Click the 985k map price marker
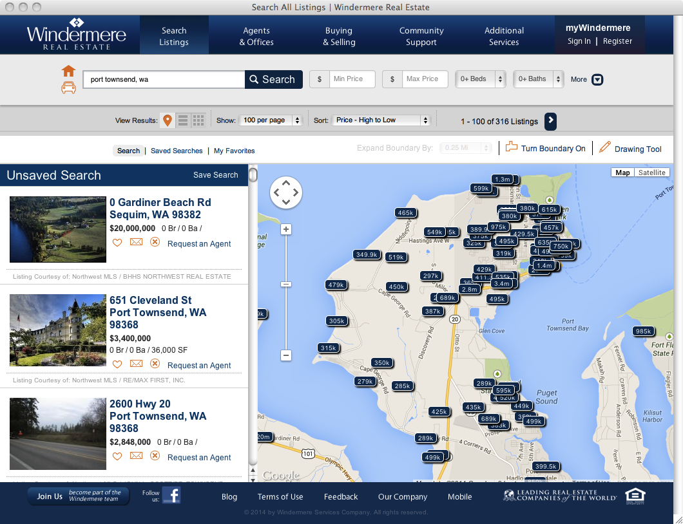Image resolution: width=683 pixels, height=524 pixels. pyautogui.click(x=643, y=331)
